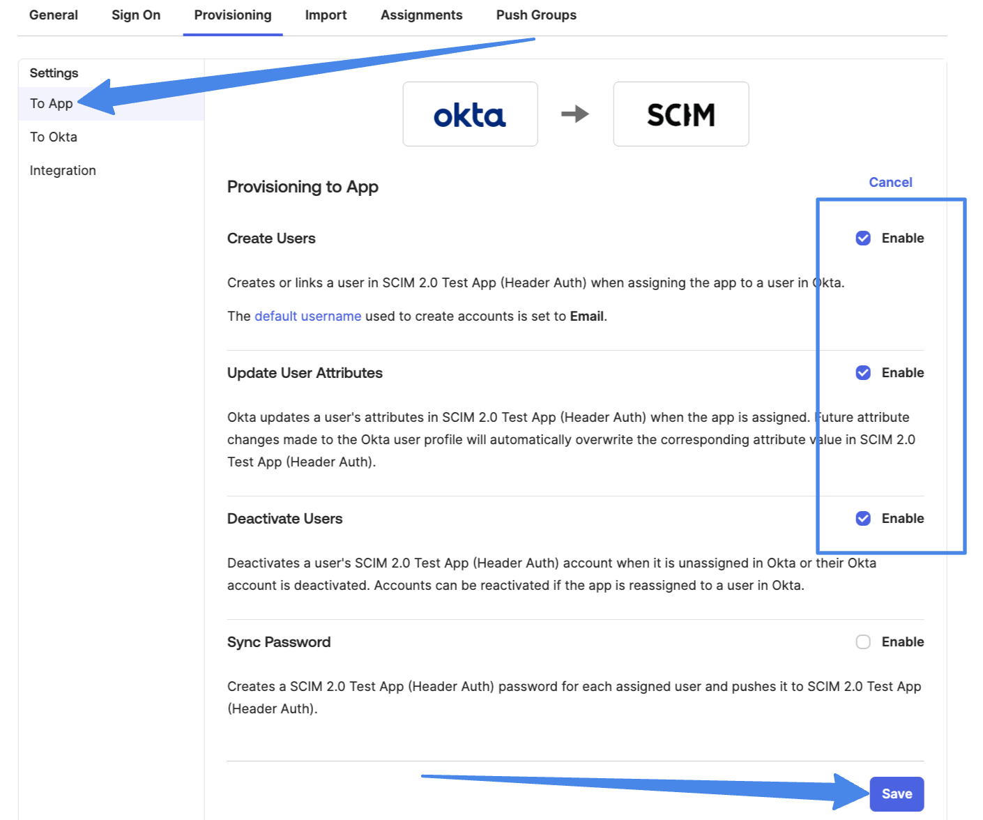Open the Import tab
This screenshot has width=983, height=820.
click(x=326, y=15)
